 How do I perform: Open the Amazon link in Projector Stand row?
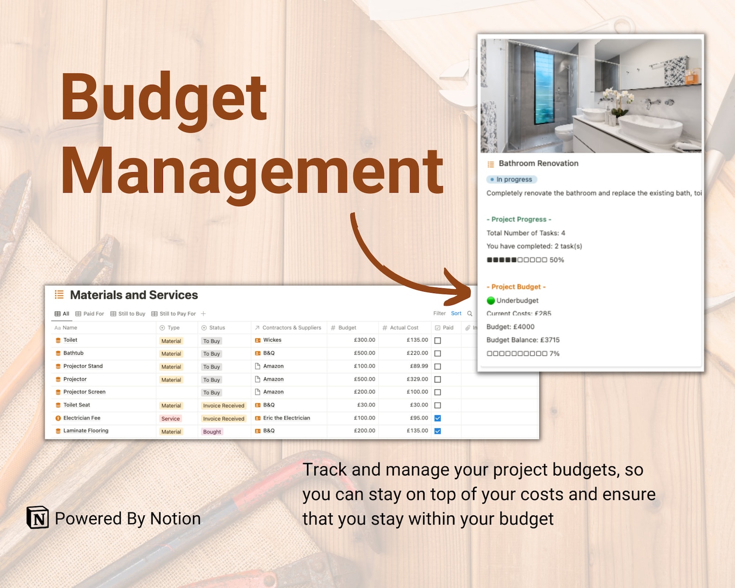point(273,366)
